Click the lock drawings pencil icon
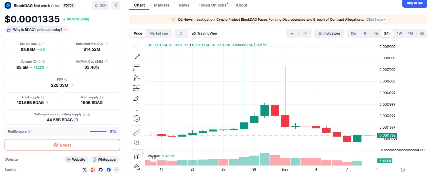Image resolution: width=427 pixels, height=174 pixels. pyautogui.click(x=137, y=166)
